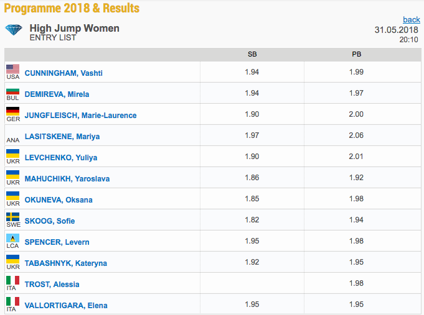Click the Ukrainian flag beside Levchenko

click(x=12, y=153)
